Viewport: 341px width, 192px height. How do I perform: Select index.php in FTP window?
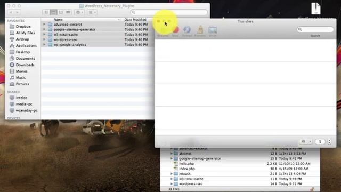[240, 169]
